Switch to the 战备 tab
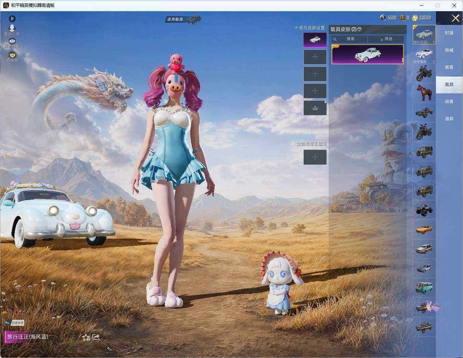Screen dimensions: 463x358 [x=449, y=101]
